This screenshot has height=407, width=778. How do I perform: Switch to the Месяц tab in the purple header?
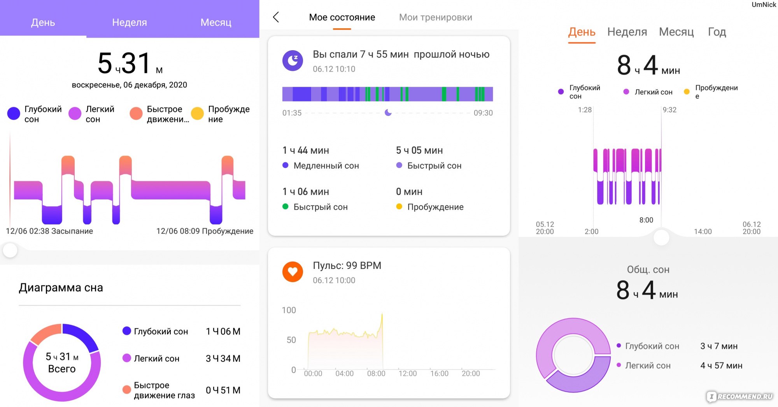pos(216,22)
